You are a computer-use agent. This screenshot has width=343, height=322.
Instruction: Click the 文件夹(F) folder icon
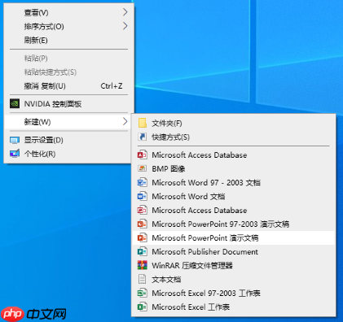[143, 123]
